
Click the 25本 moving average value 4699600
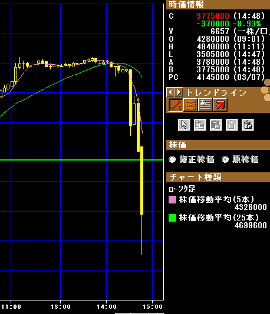coord(251,225)
